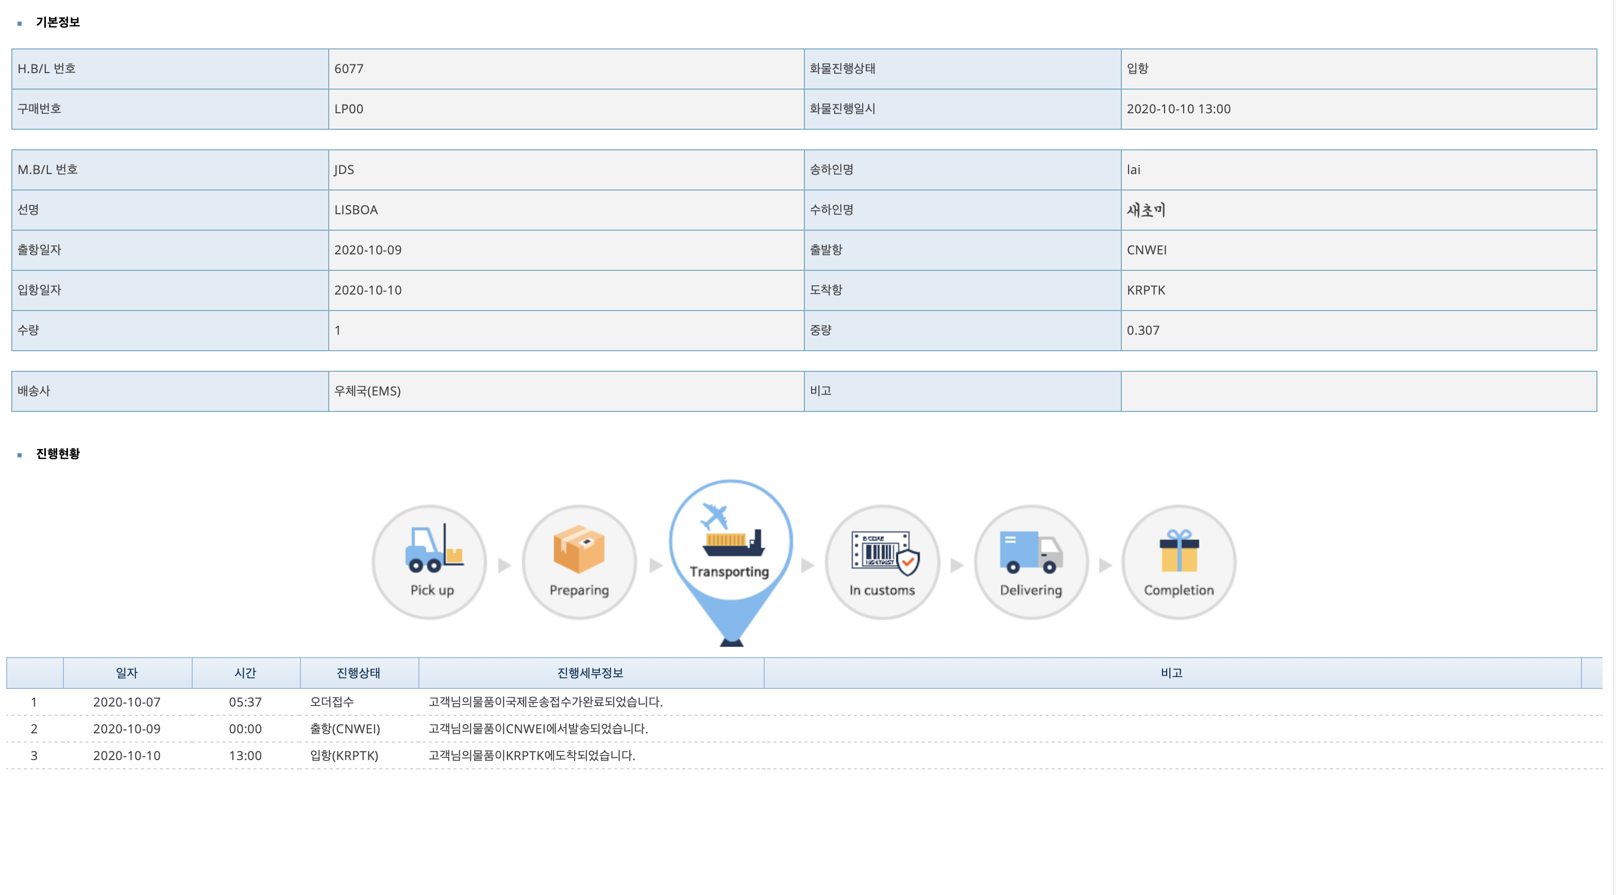
Task: Click the 중량 value 0.307
Action: tap(1142, 330)
